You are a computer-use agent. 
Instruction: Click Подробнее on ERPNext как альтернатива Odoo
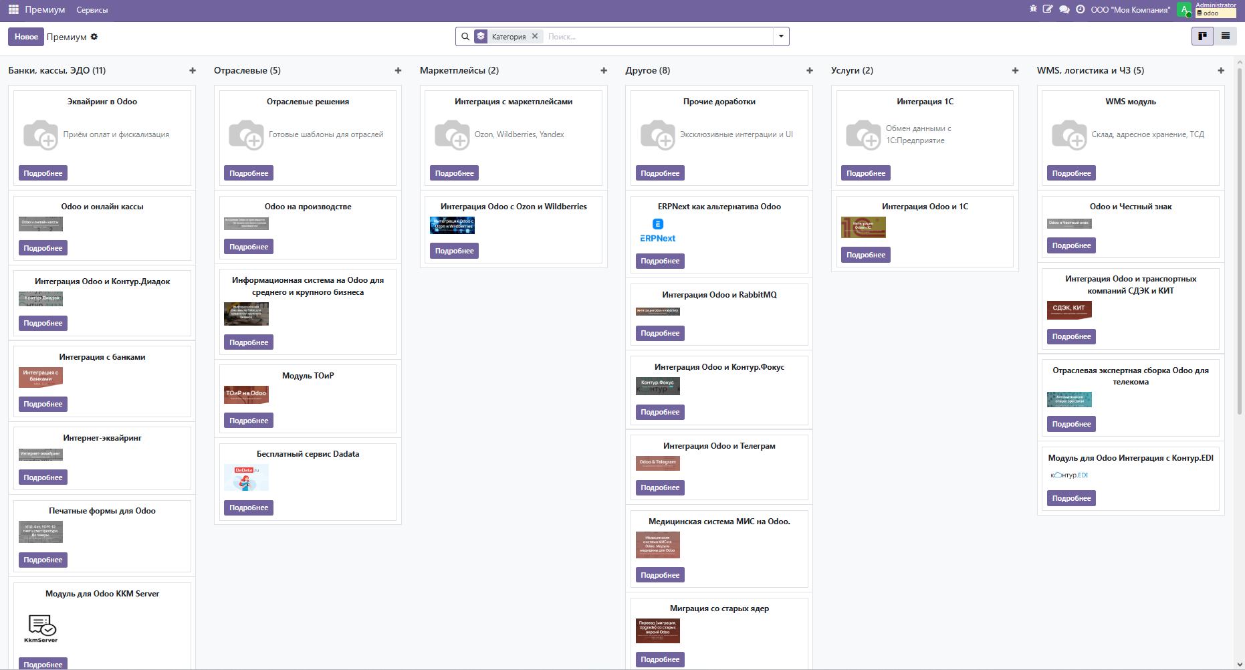pos(660,261)
